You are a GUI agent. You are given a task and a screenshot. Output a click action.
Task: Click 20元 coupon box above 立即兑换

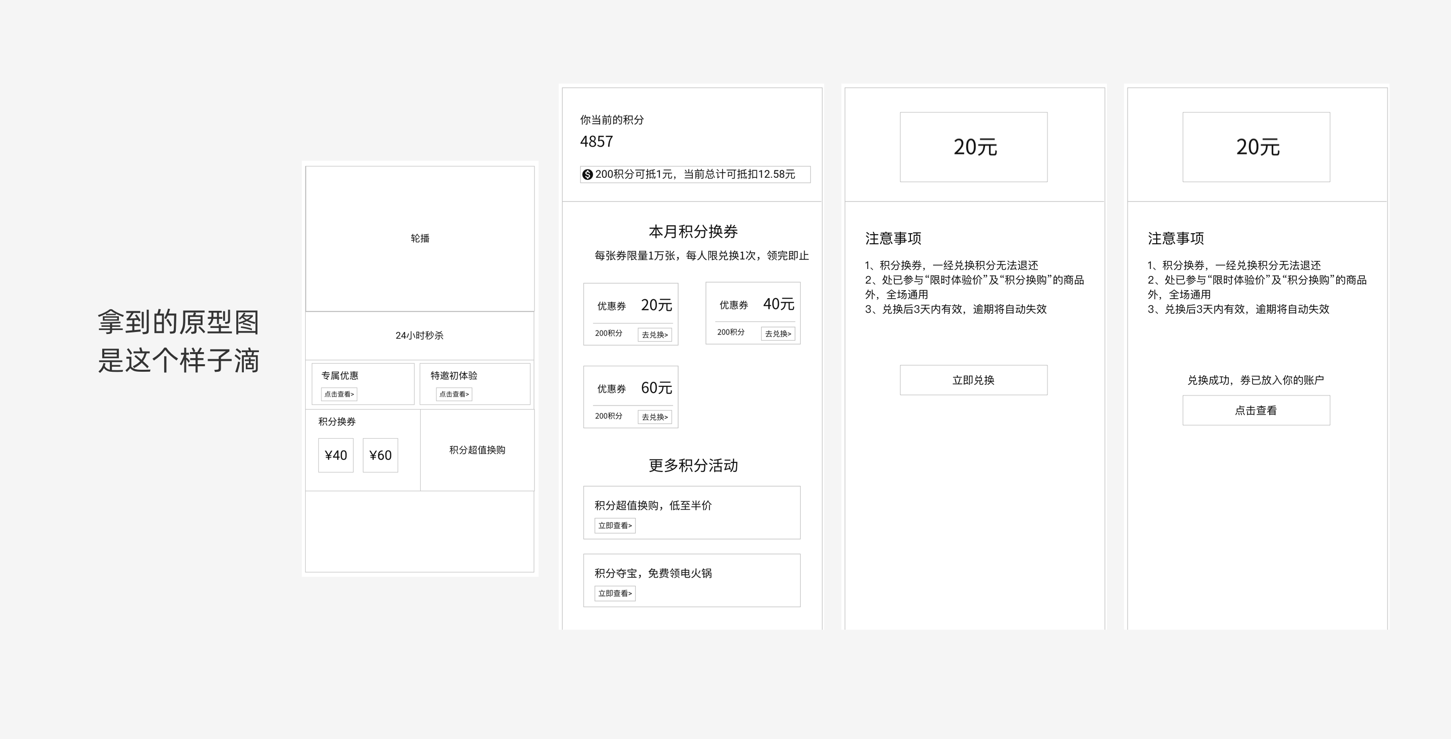click(973, 147)
